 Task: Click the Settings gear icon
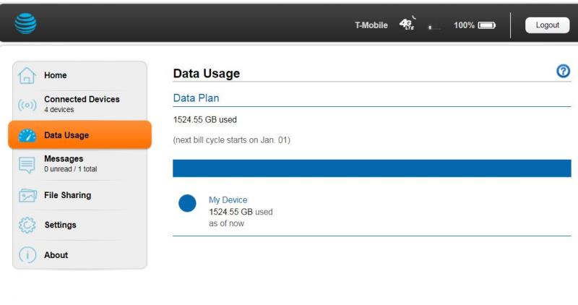[x=27, y=225]
